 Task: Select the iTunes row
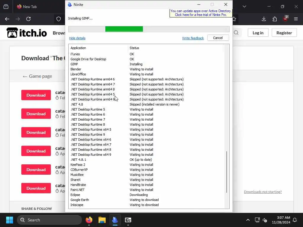146,54
